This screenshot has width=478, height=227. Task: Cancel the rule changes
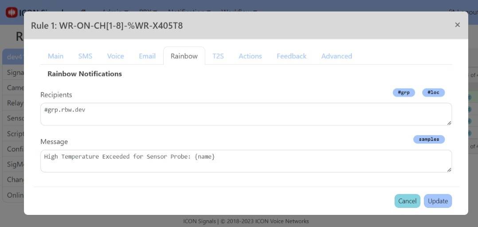pyautogui.click(x=407, y=201)
